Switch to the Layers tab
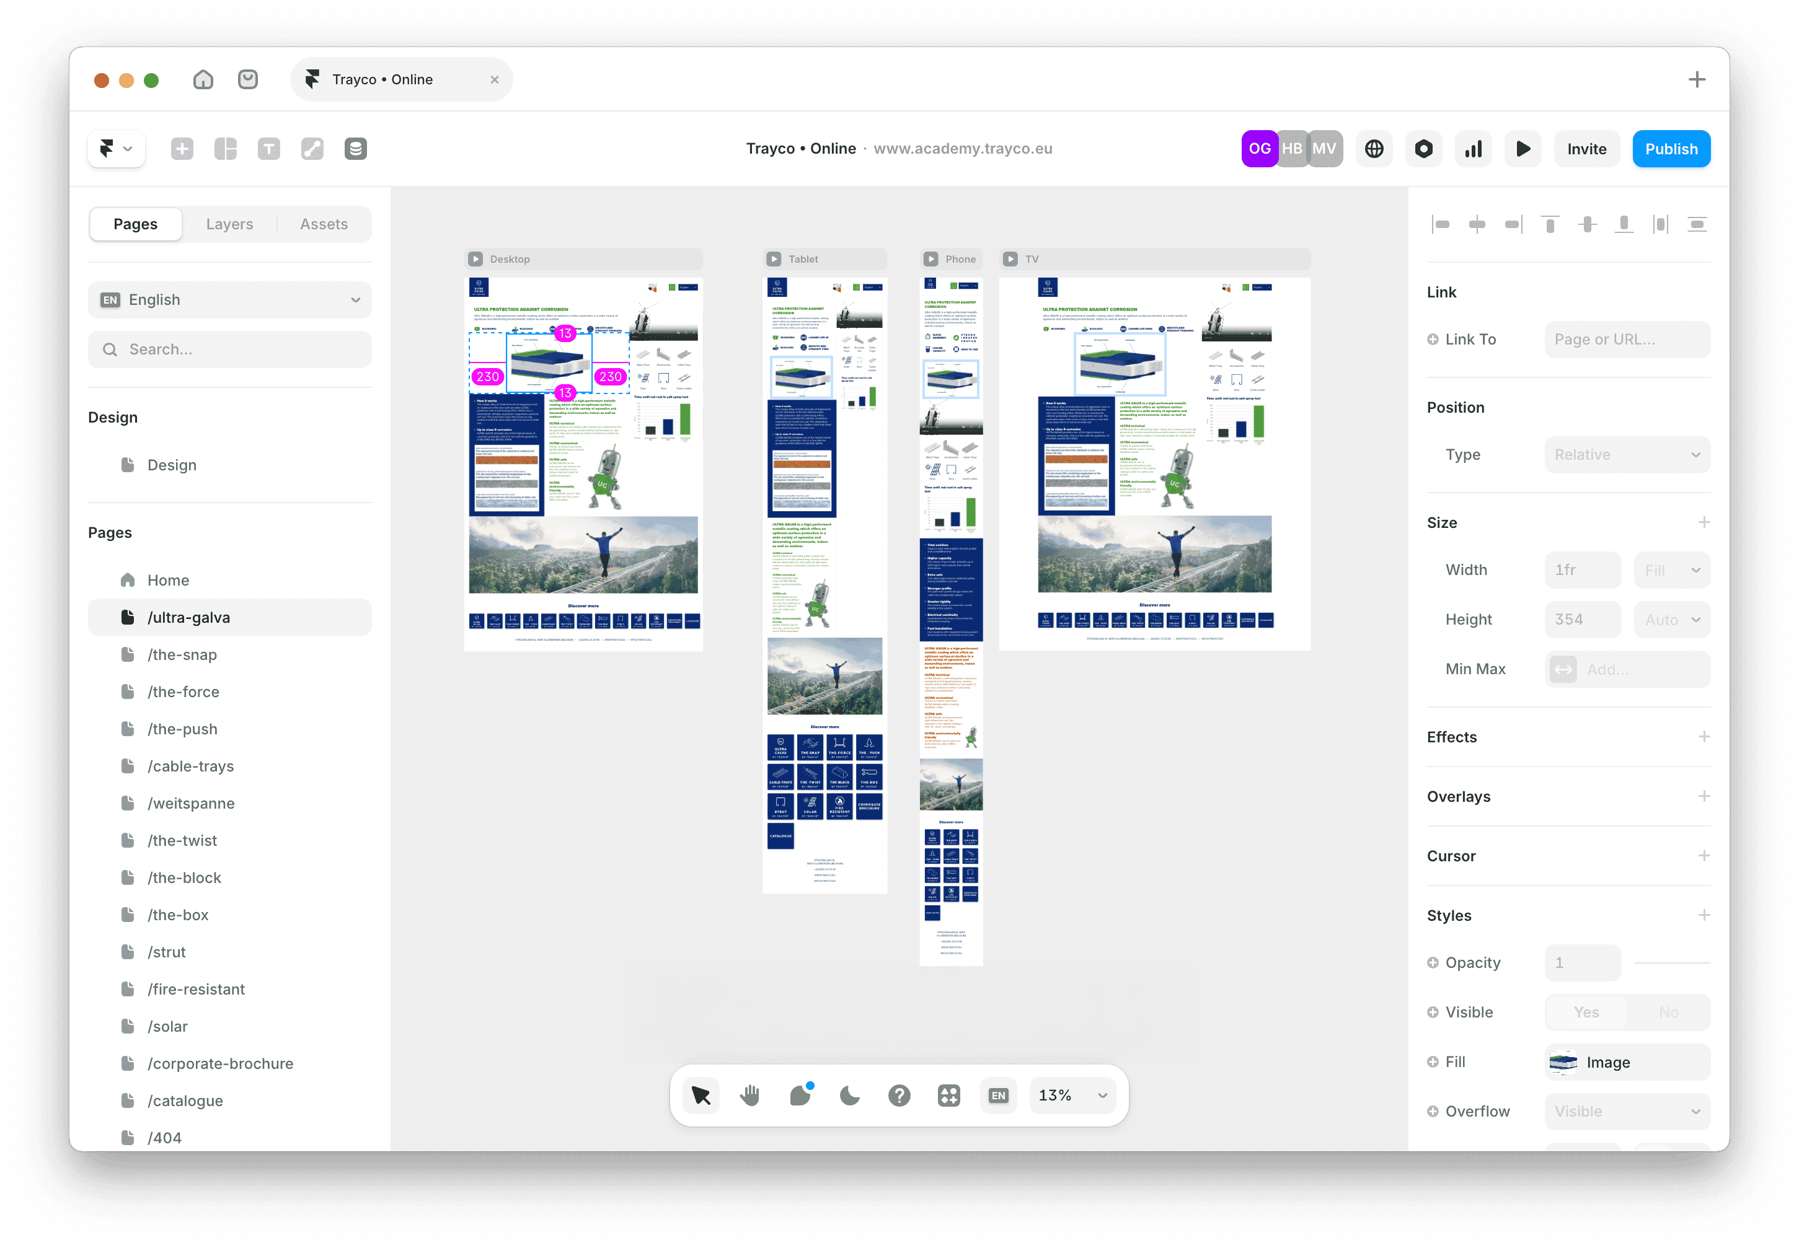This screenshot has width=1799, height=1243. tap(229, 224)
